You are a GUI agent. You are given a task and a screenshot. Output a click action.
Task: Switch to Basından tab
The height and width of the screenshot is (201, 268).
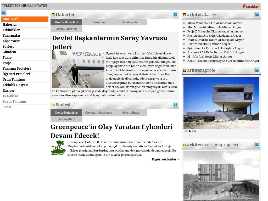click(x=99, y=22)
